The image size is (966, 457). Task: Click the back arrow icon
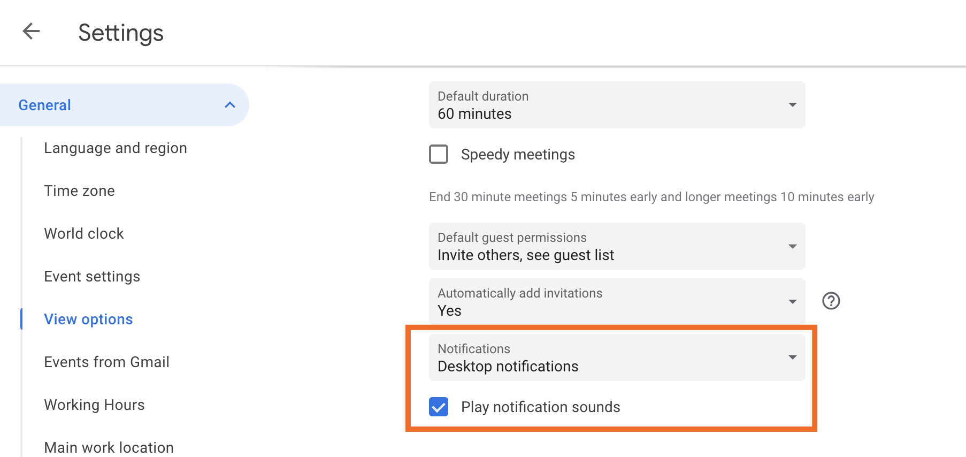[x=31, y=32]
